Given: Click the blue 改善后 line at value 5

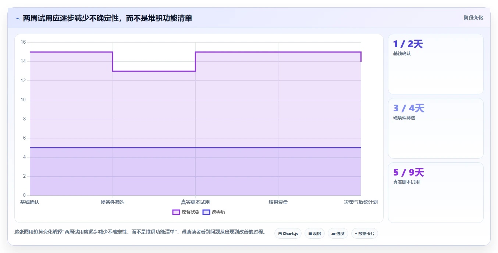Looking at the screenshot, I should click(195, 148).
